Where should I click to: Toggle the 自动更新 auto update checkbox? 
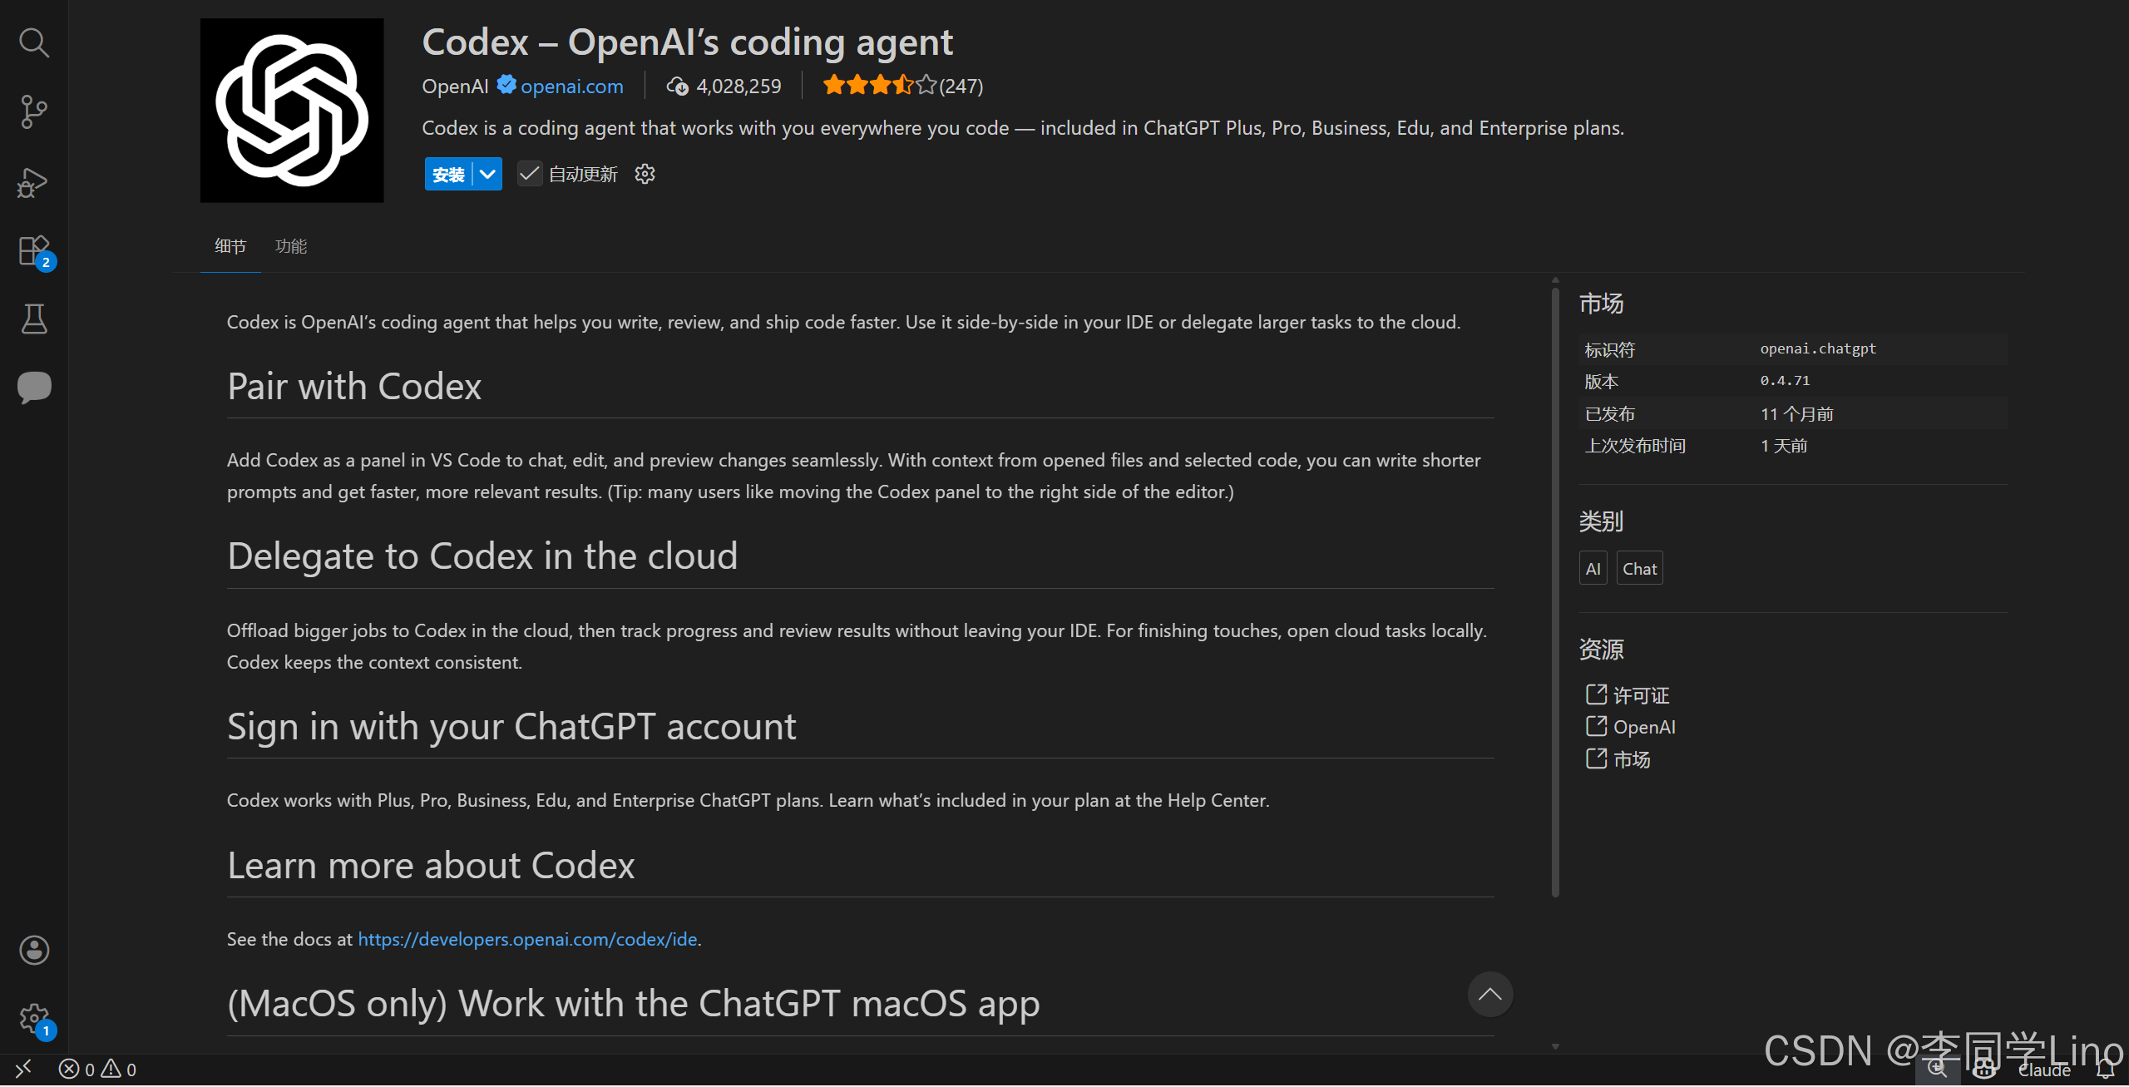pyautogui.click(x=529, y=174)
